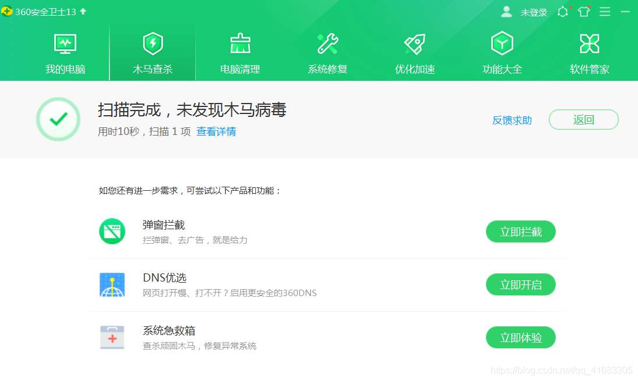Image resolution: width=638 pixels, height=381 pixels.
Task: Click the green checkmark scan status icon
Action: point(58,119)
